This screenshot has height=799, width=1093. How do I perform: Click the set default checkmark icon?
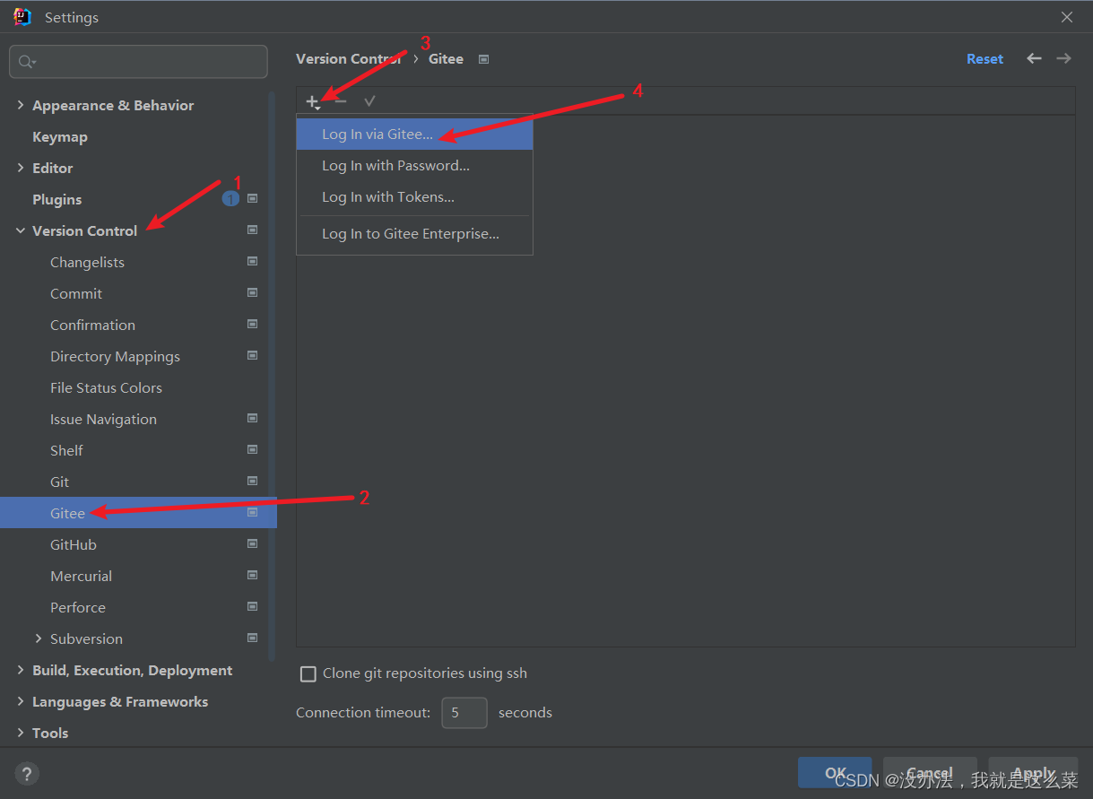[x=369, y=101]
